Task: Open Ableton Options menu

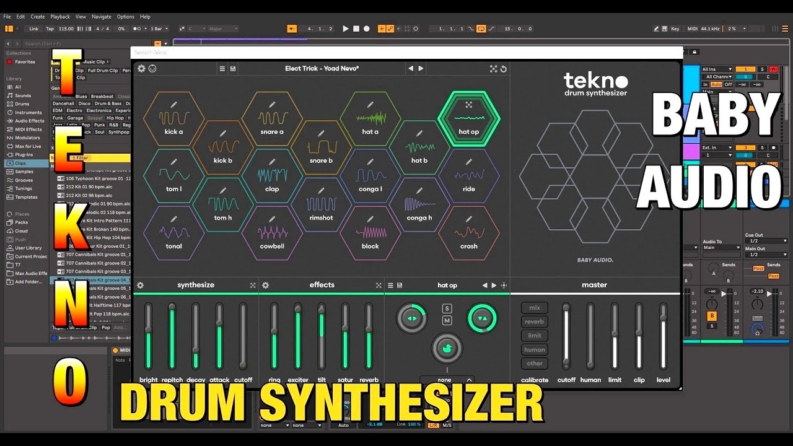Action: pos(126,17)
